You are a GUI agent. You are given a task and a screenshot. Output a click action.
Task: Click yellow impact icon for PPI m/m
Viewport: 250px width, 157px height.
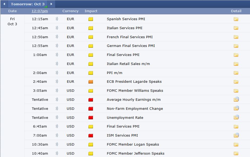pyautogui.click(x=91, y=73)
